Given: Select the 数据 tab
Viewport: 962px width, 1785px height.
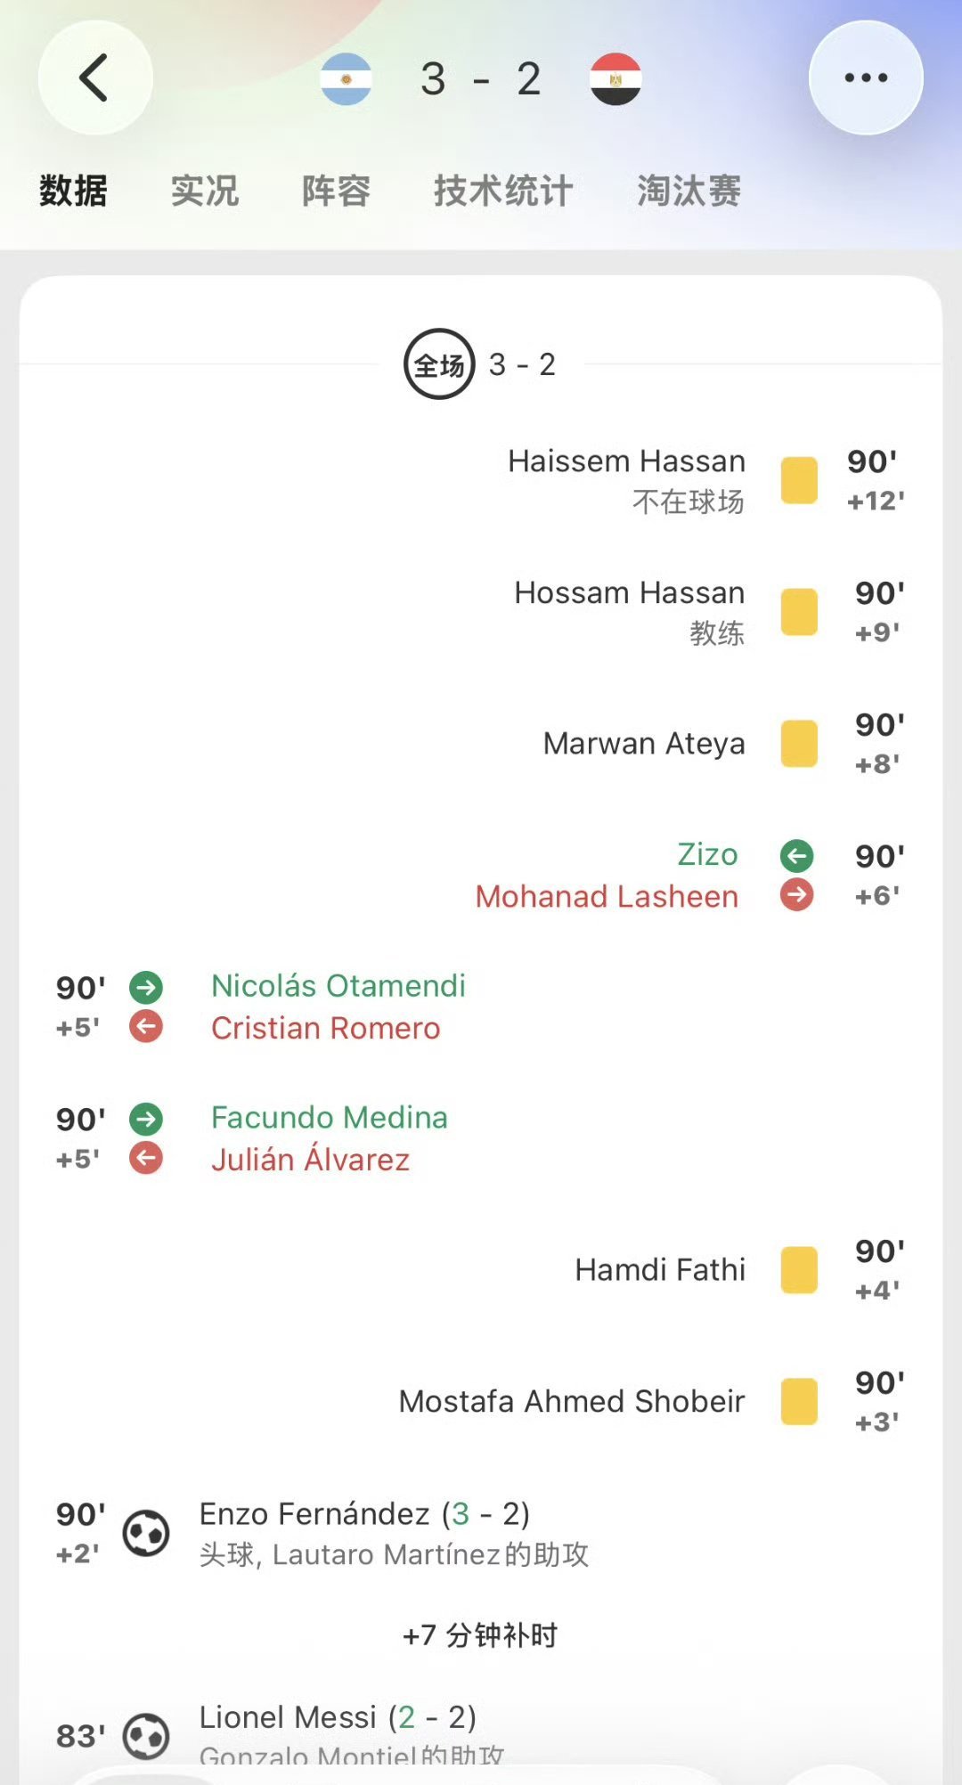Looking at the screenshot, I should click(x=73, y=191).
